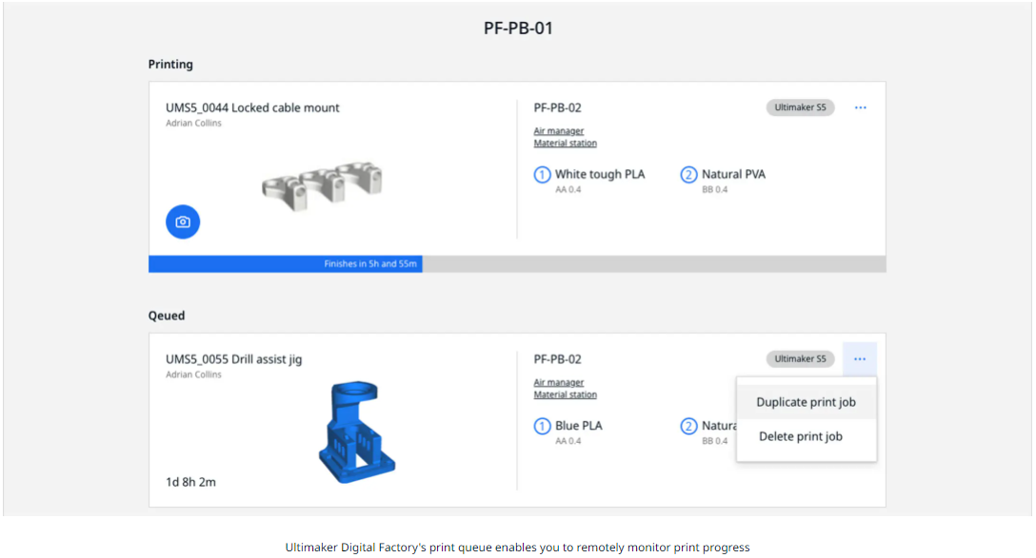Select the extruder 1 White tough PLA indicator

coord(543,174)
